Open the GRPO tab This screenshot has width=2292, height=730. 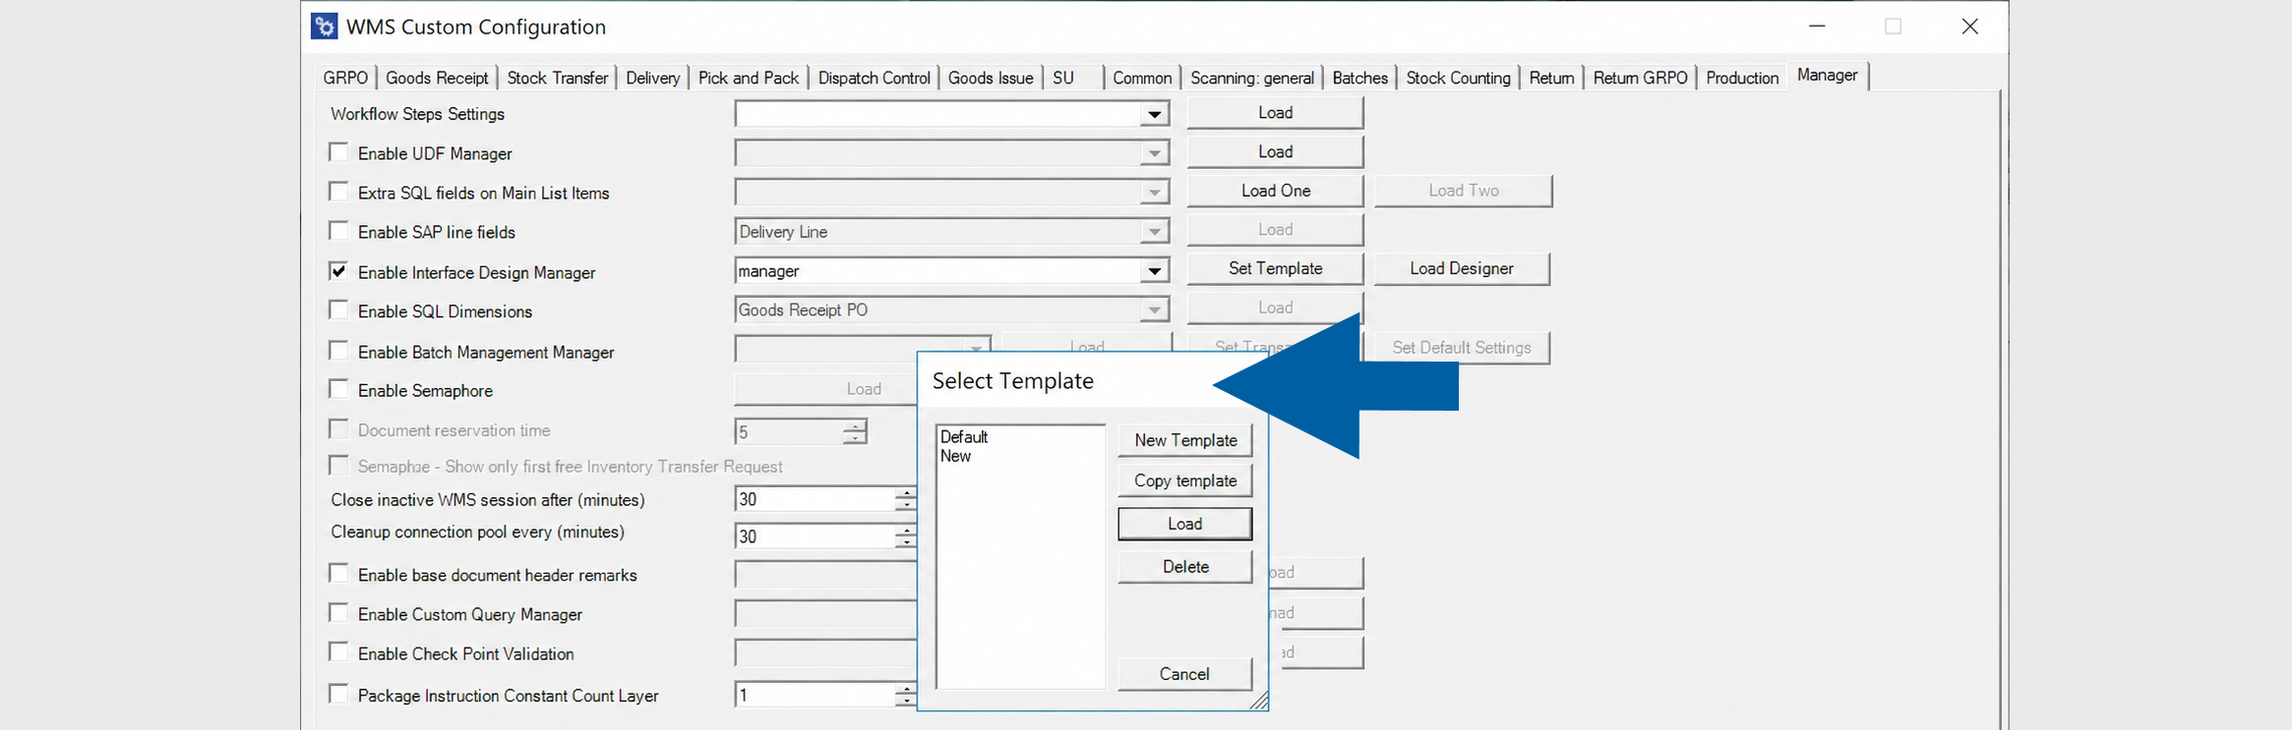pos(345,78)
